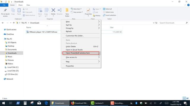The width and height of the screenshot is (190, 106).
Task: Choose Undo Delete in context menu
Action: 81,47
